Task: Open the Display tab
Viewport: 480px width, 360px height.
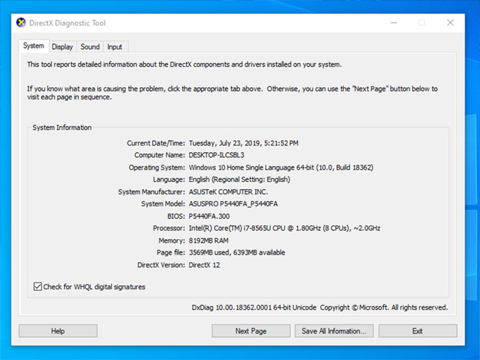Action: (x=62, y=47)
